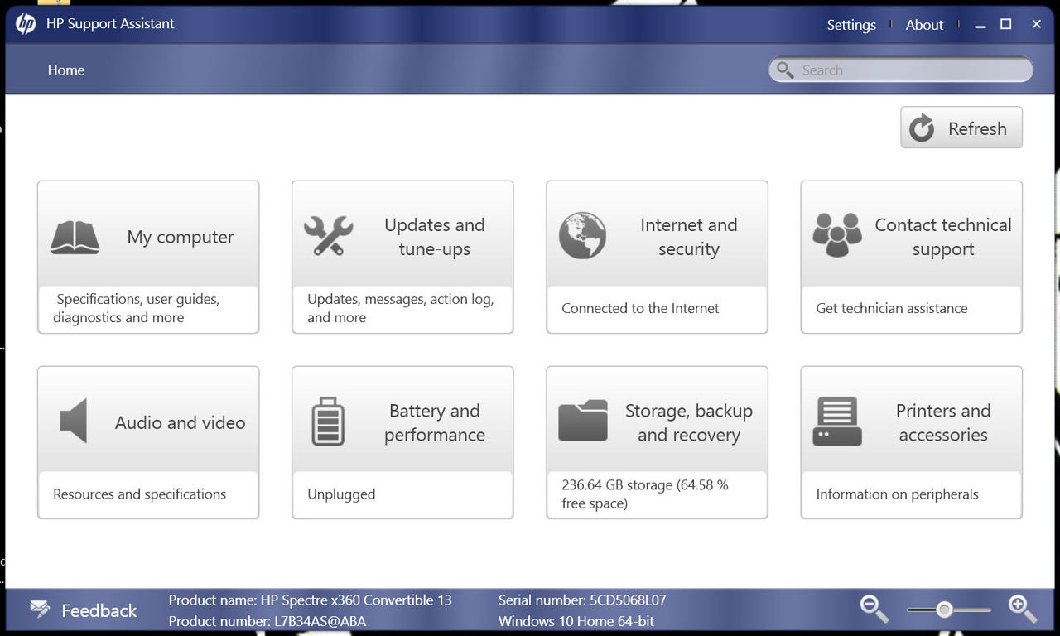Select the Audio and video speaker icon

coord(74,421)
